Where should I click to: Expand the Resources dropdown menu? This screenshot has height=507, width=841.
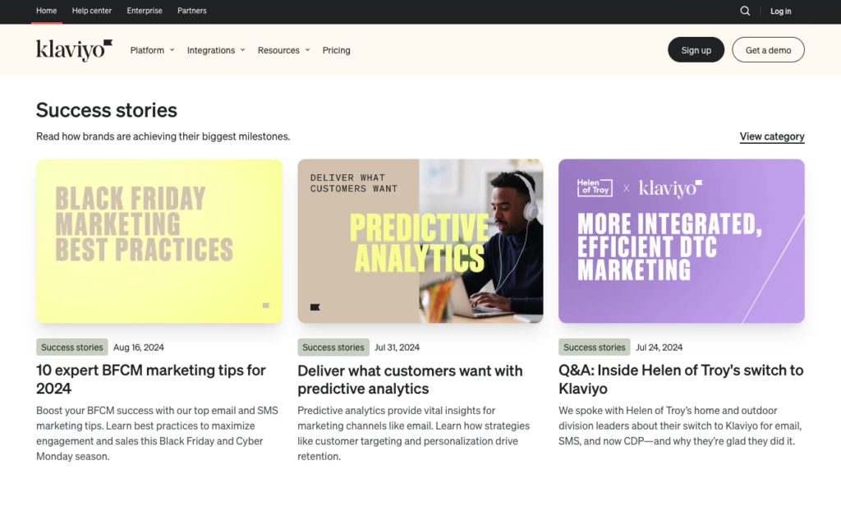pyautogui.click(x=283, y=50)
